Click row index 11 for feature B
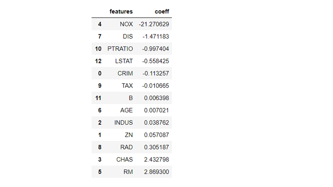This screenshot has width=333, height=187. pos(98,98)
